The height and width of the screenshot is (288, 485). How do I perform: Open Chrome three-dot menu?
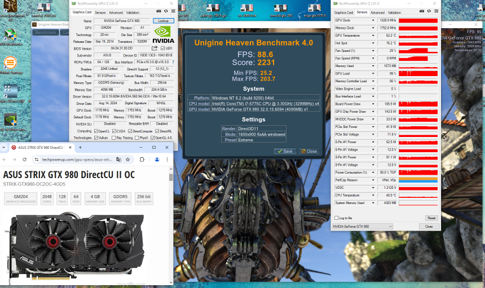tap(167, 159)
